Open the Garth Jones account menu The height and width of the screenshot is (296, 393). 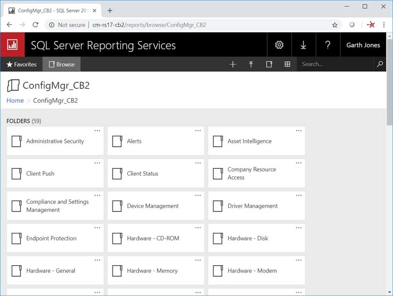click(363, 45)
